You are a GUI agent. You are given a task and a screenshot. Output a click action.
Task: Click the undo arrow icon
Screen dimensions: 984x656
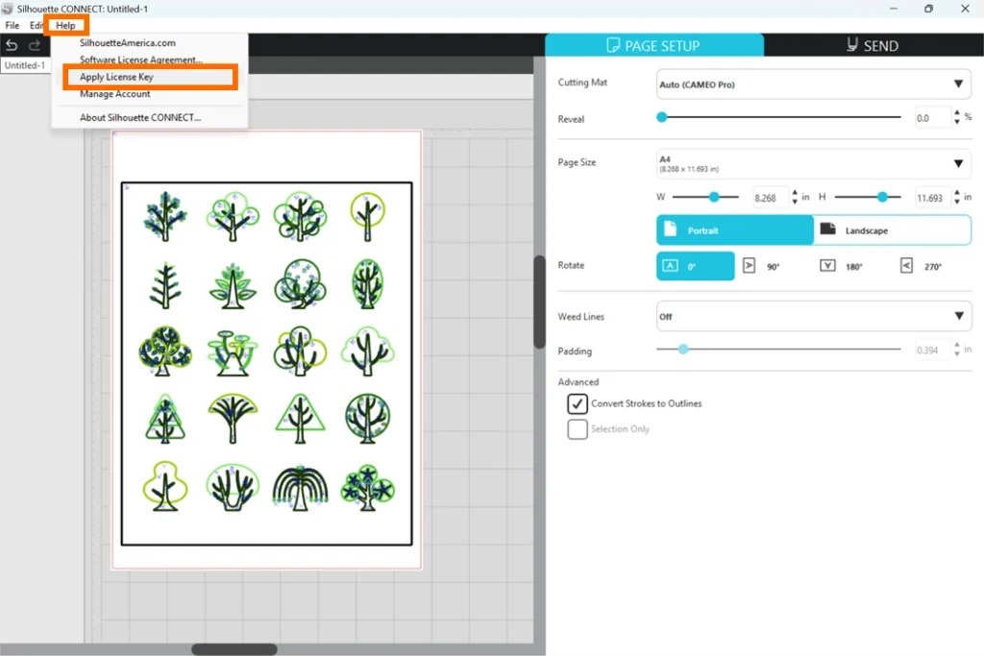12,45
